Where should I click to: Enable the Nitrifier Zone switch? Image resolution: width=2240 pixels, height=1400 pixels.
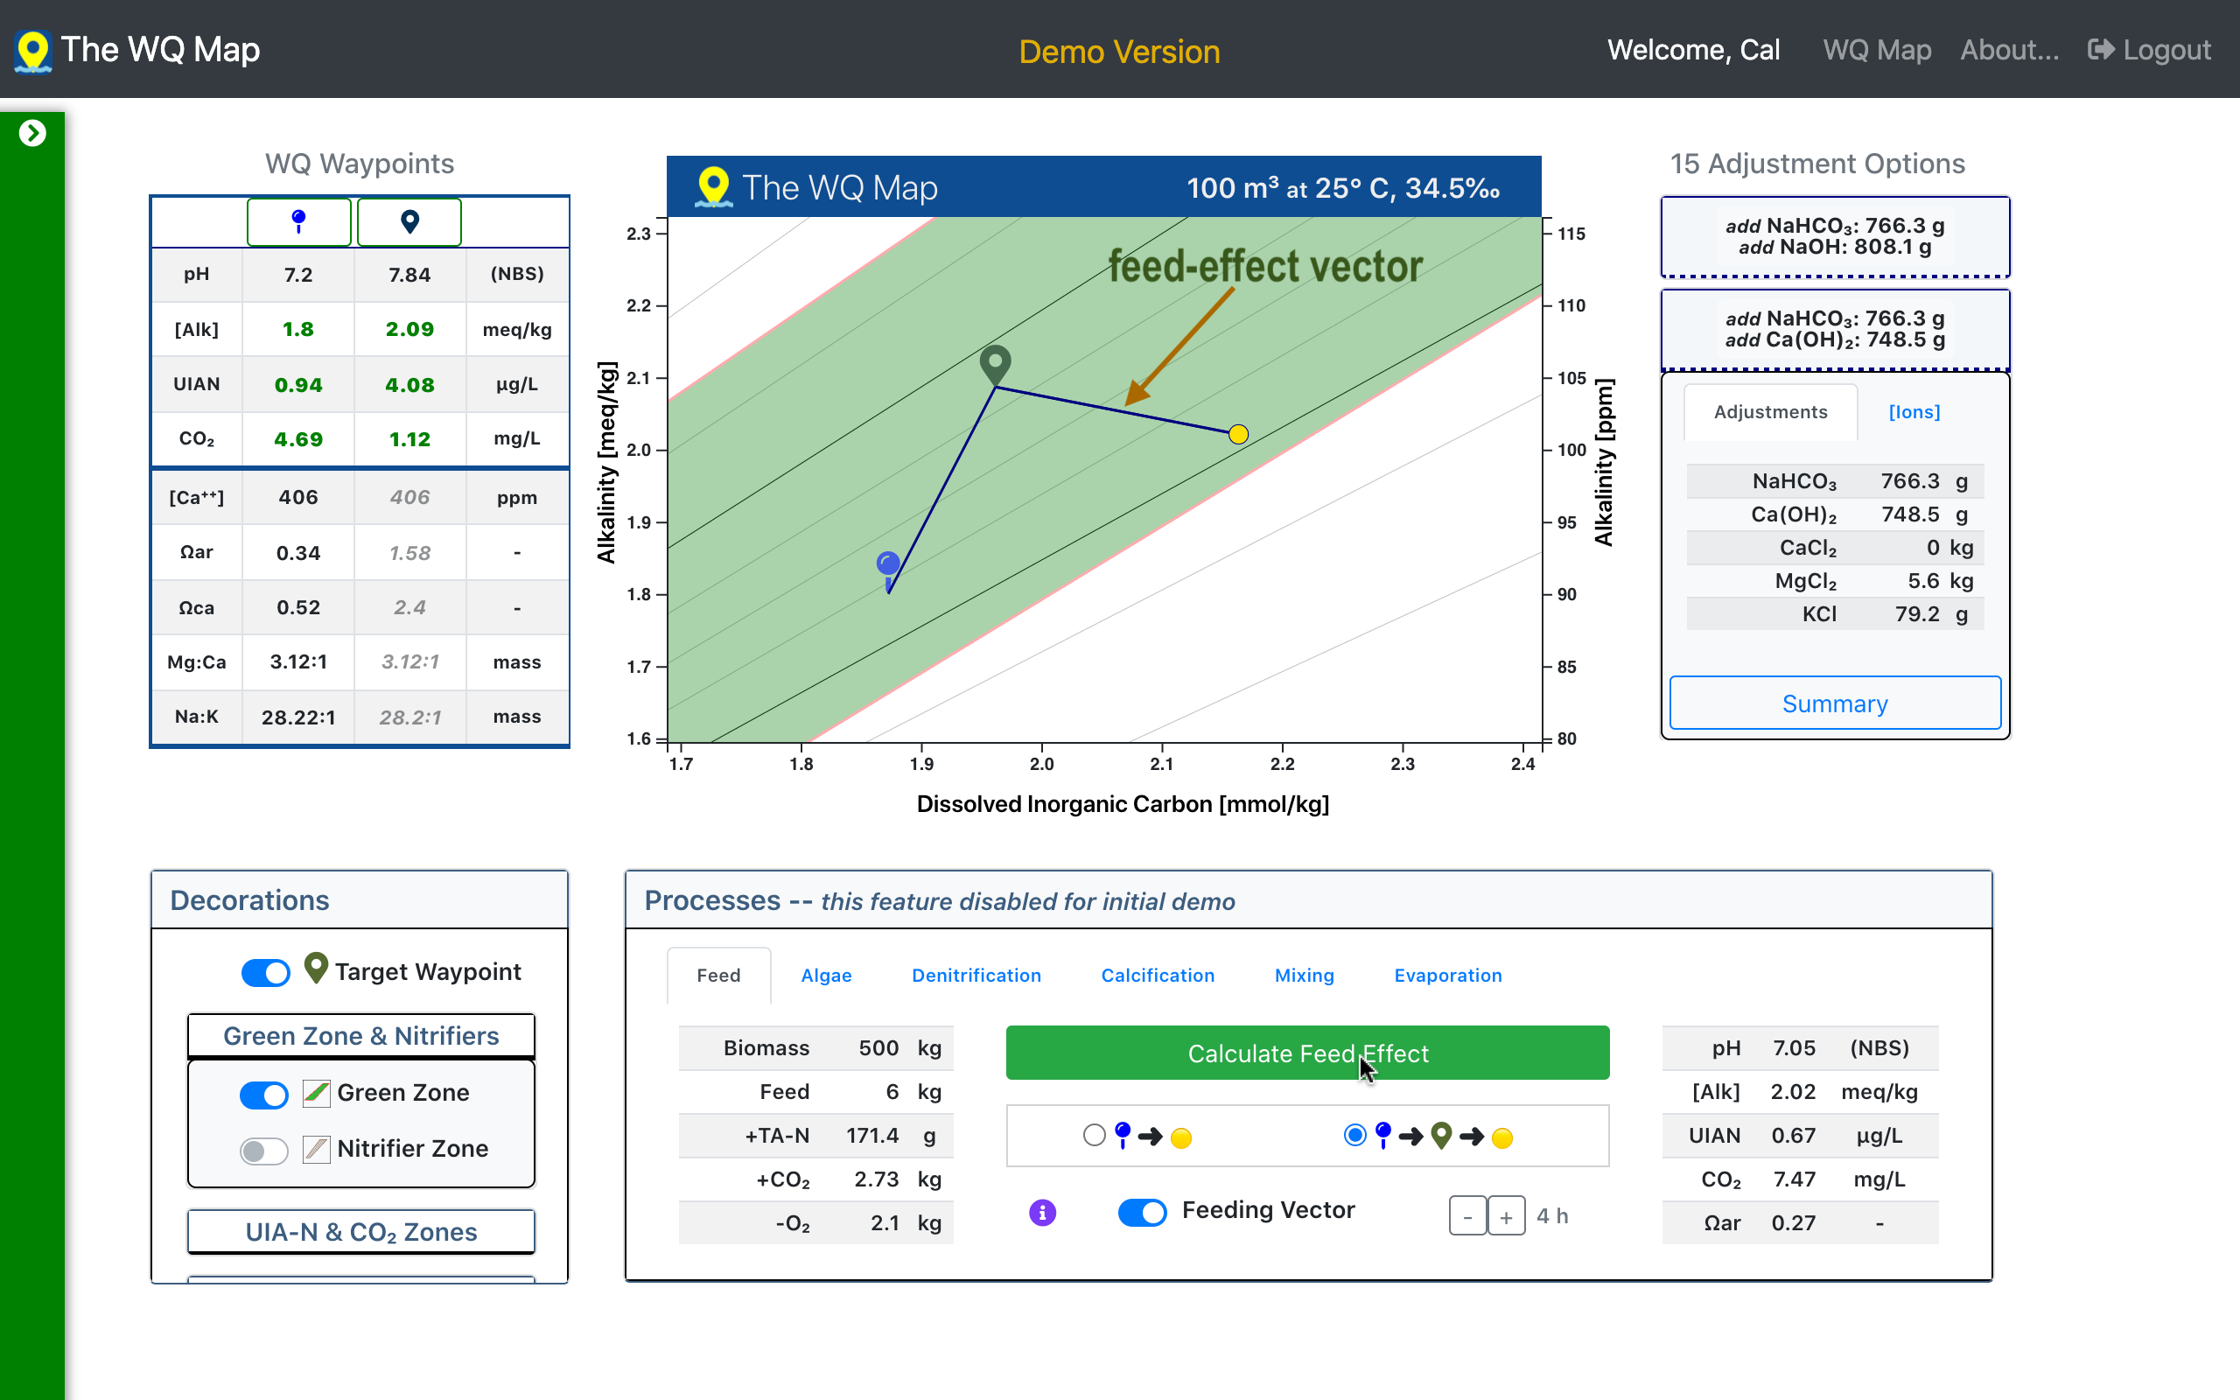pos(263,1150)
